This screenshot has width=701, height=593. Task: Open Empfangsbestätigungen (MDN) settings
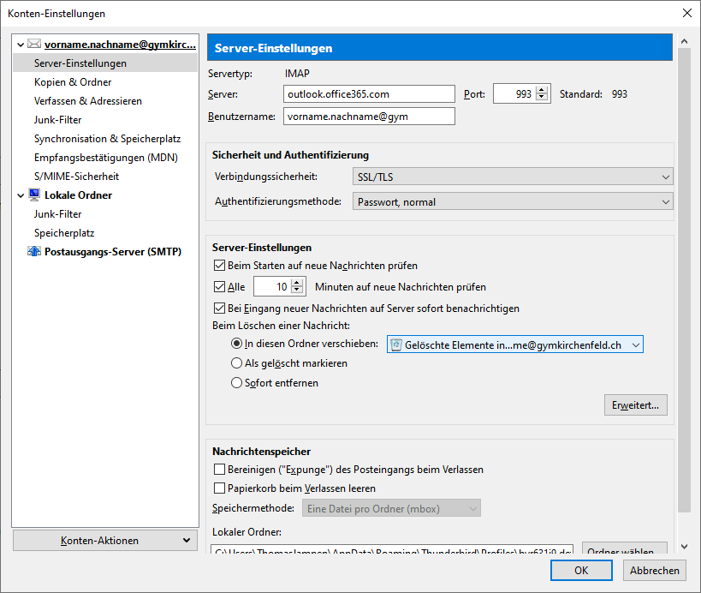point(106,157)
